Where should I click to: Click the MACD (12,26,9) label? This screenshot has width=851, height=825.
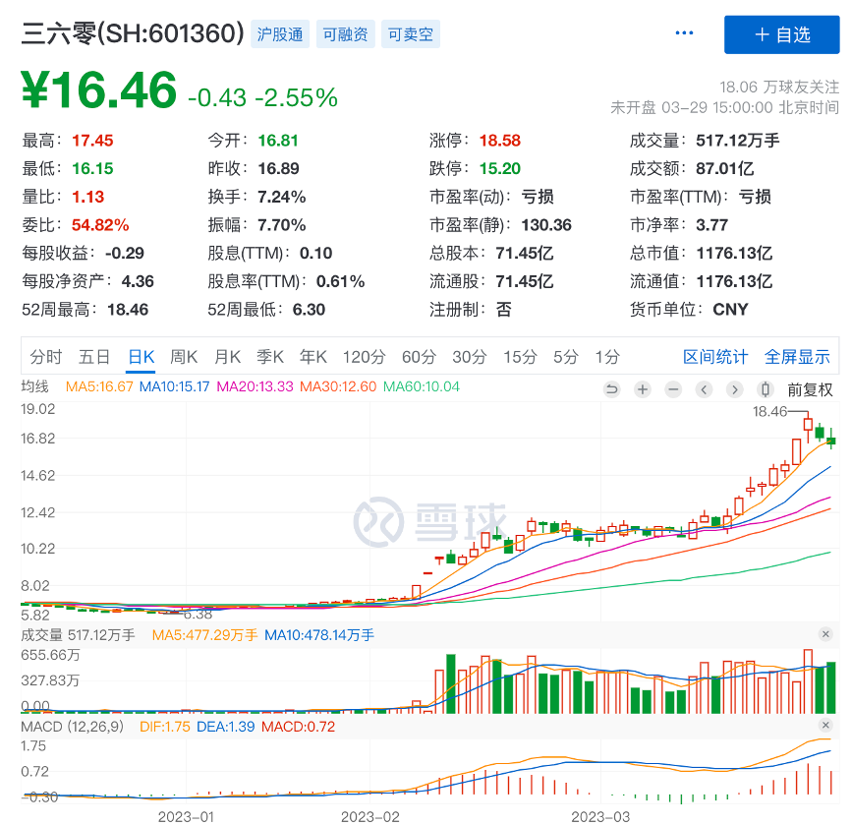coord(72,727)
